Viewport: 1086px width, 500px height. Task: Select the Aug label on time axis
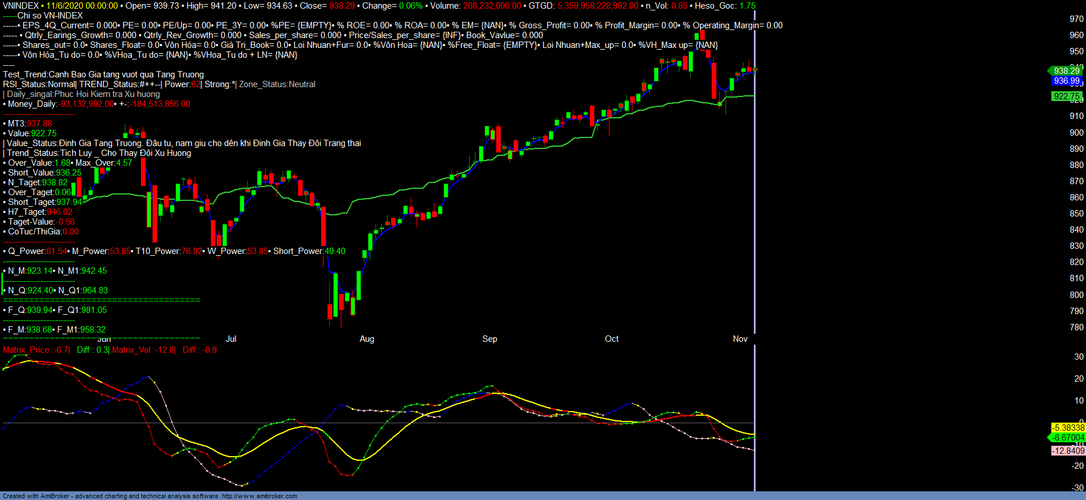pos(367,339)
